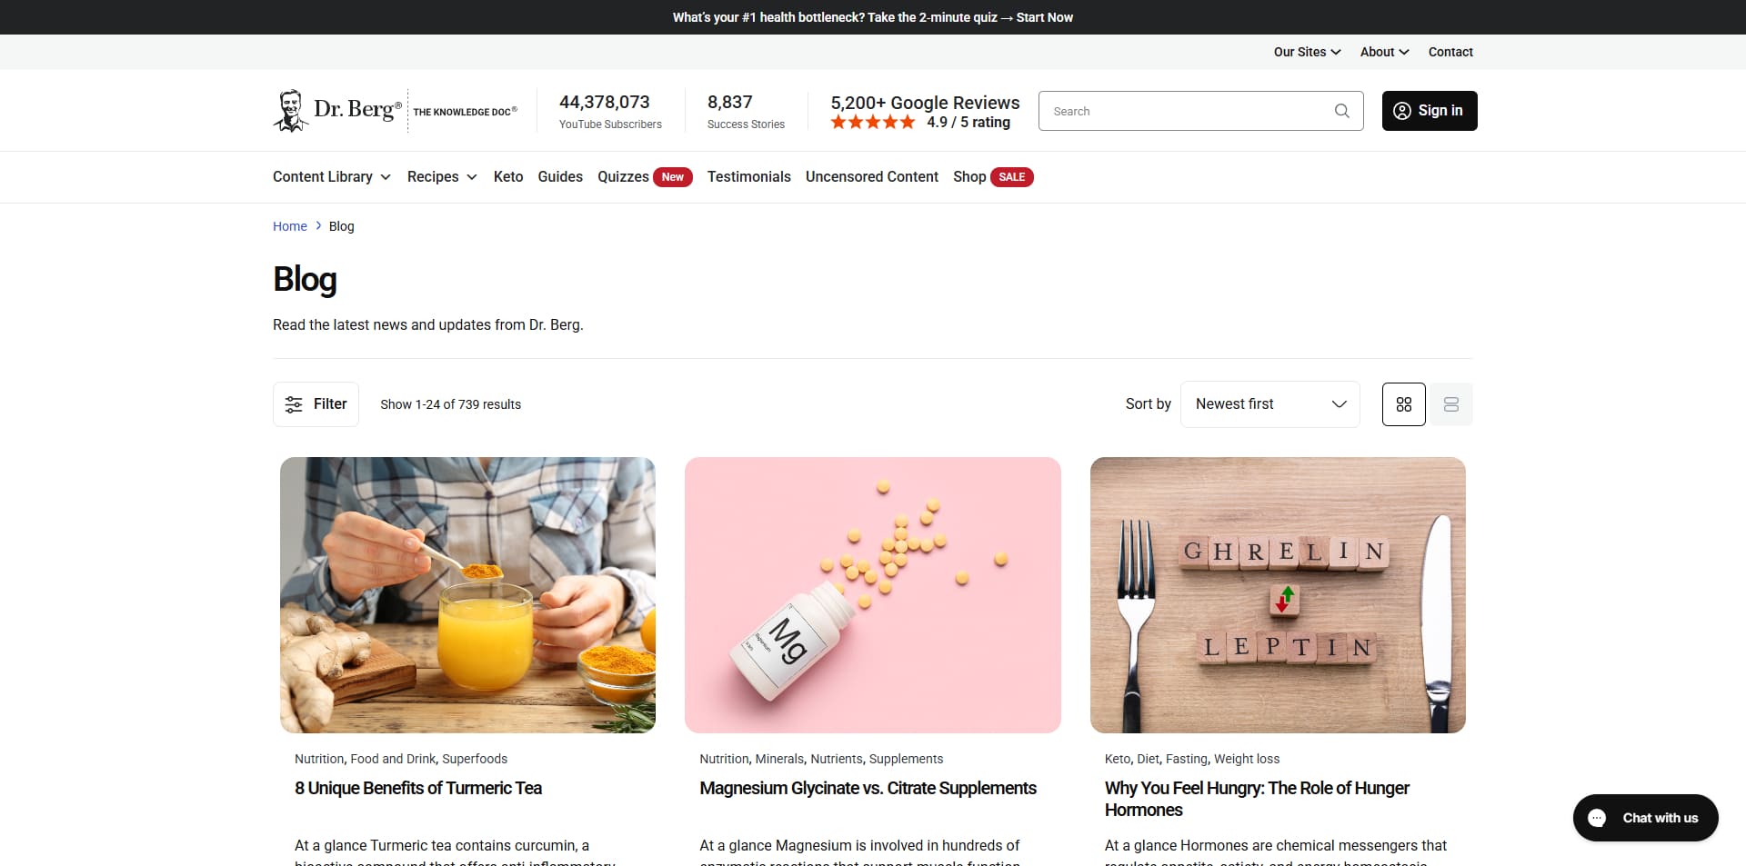Open '8 Unique Benefits of Turmeric Tea' title
This screenshot has width=1746, height=866.
(418, 789)
